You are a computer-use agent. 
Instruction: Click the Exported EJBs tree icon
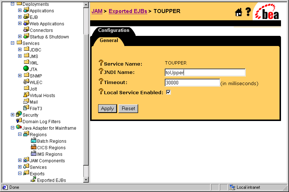coord(33,180)
